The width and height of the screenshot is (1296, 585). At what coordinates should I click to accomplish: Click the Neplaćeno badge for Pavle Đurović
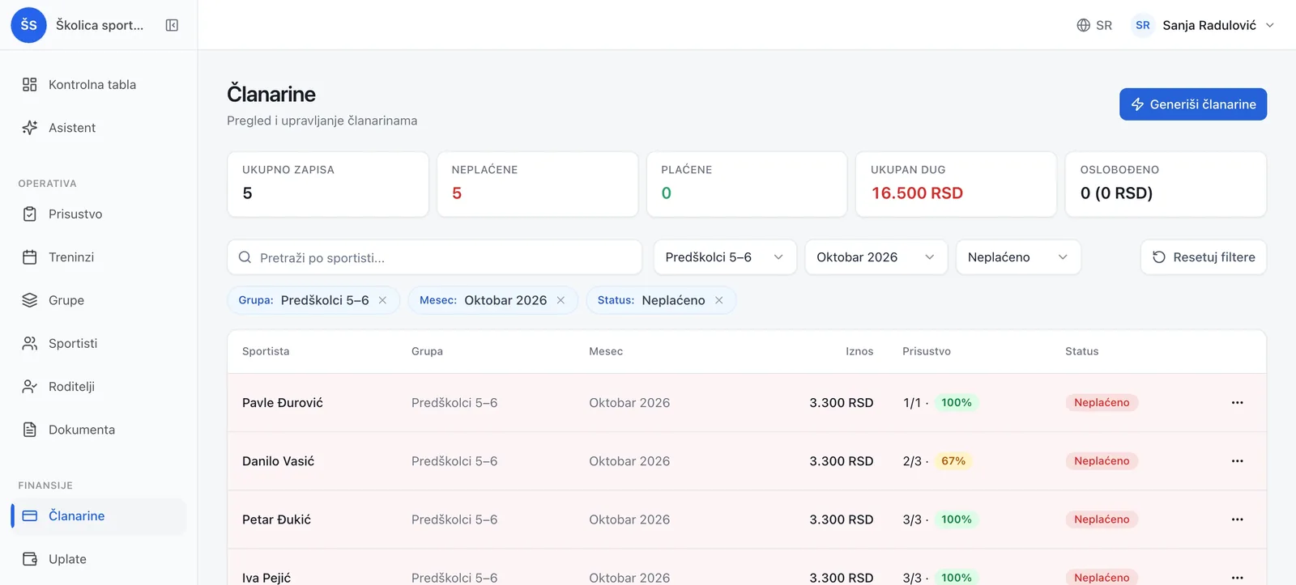click(x=1102, y=403)
